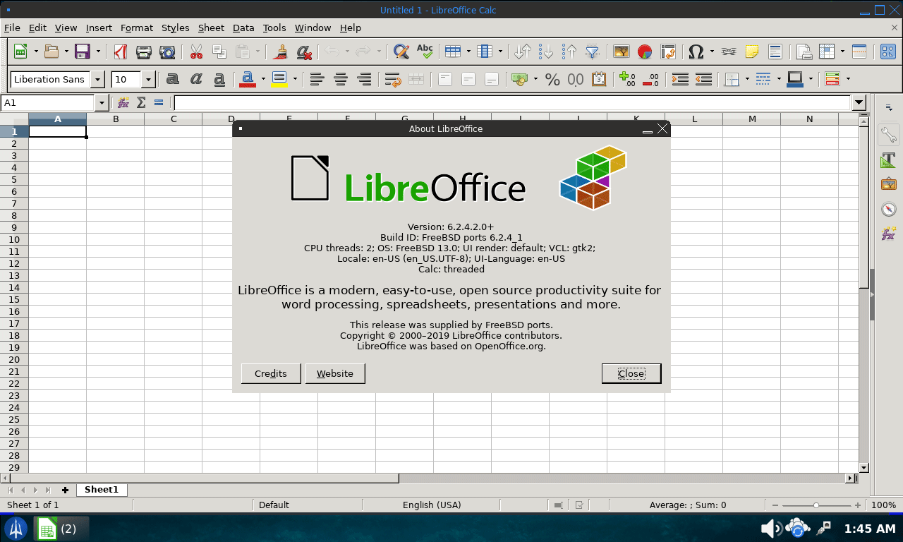Insert a hyperlink
Viewport: 903px width, 542px height.
[729, 52]
